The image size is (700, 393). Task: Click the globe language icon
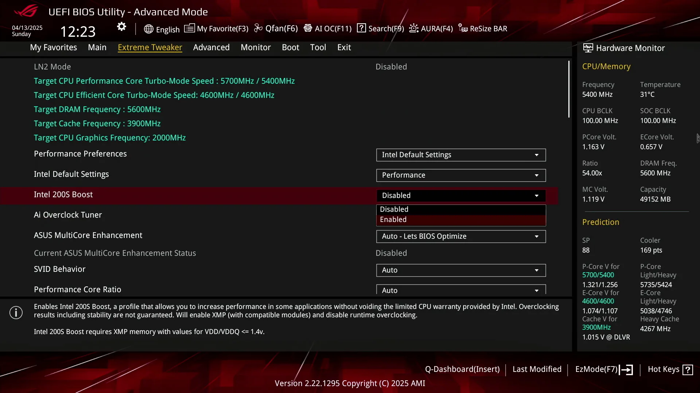pyautogui.click(x=148, y=29)
